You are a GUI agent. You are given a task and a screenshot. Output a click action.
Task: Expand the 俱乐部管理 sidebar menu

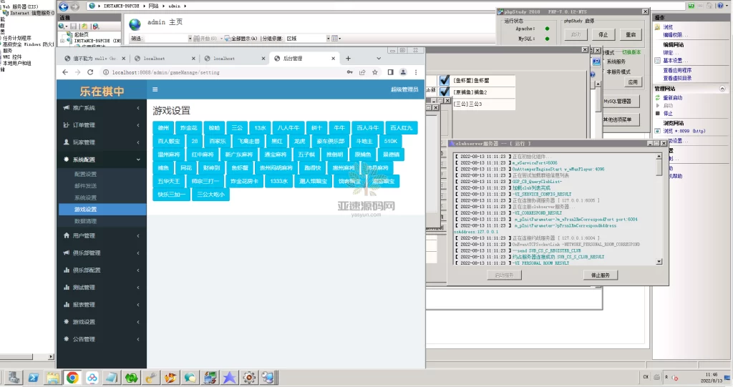pos(100,253)
